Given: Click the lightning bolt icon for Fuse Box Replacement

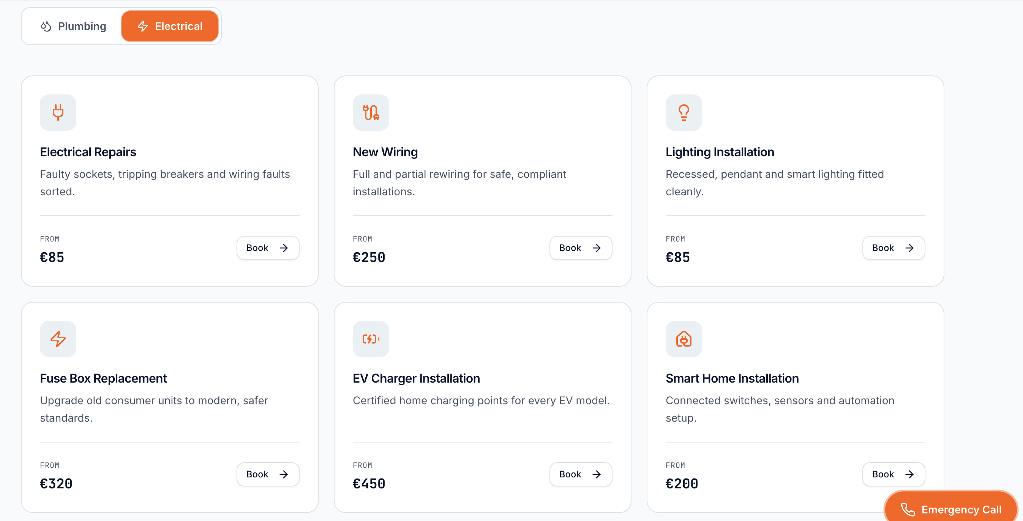Looking at the screenshot, I should (58, 339).
